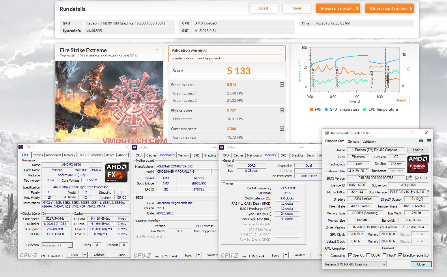
Task: Switch to the Validation tab in GPU-Z
Action: 369,142
